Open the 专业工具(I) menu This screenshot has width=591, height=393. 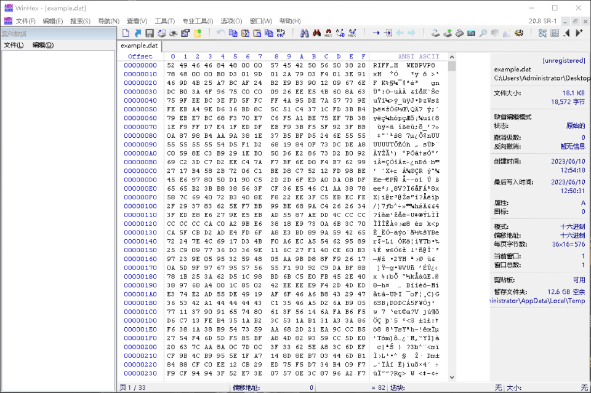[x=198, y=21]
